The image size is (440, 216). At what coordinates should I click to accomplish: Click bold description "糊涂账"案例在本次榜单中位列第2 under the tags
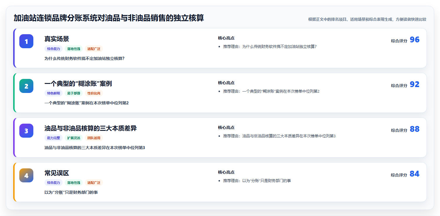[x=87, y=103]
